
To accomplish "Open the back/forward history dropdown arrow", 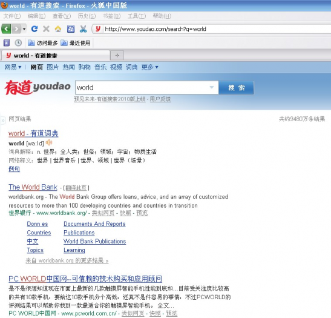I will 24,28.
